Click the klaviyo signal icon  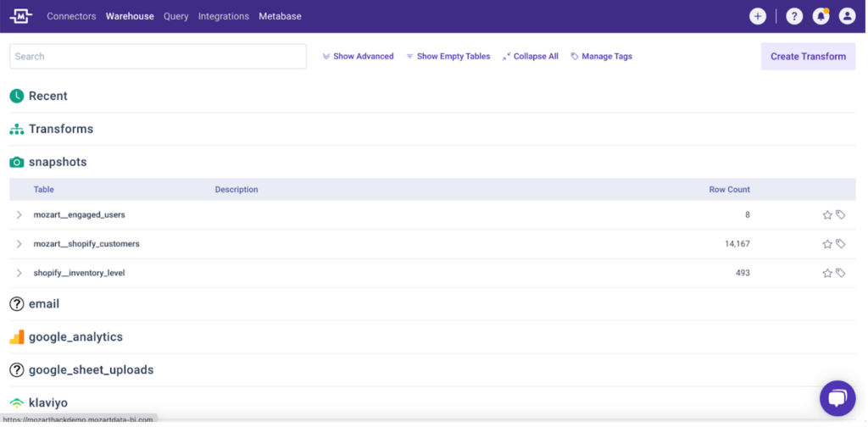coord(17,402)
